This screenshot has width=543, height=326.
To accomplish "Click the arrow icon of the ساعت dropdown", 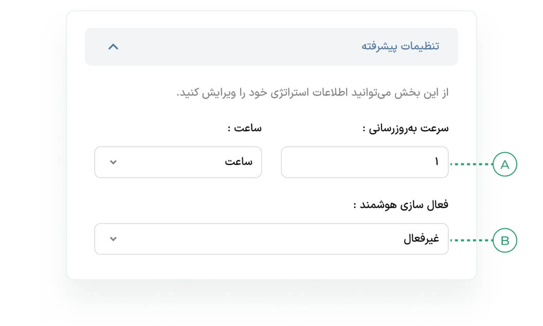I will click(114, 162).
